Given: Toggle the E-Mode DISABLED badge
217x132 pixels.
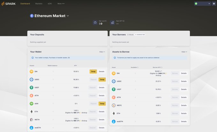Looking at the screenshot, I should coord(140,35).
